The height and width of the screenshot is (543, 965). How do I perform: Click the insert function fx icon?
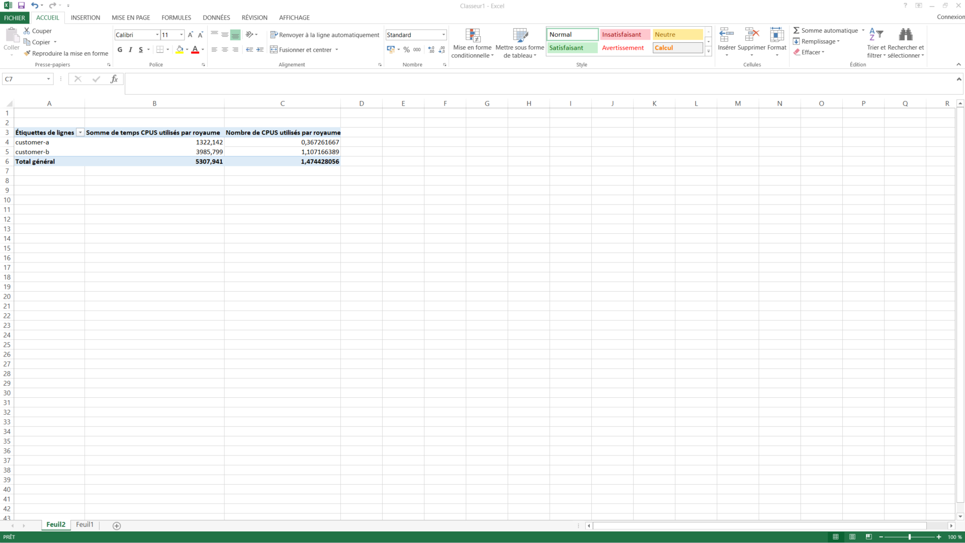click(x=114, y=79)
